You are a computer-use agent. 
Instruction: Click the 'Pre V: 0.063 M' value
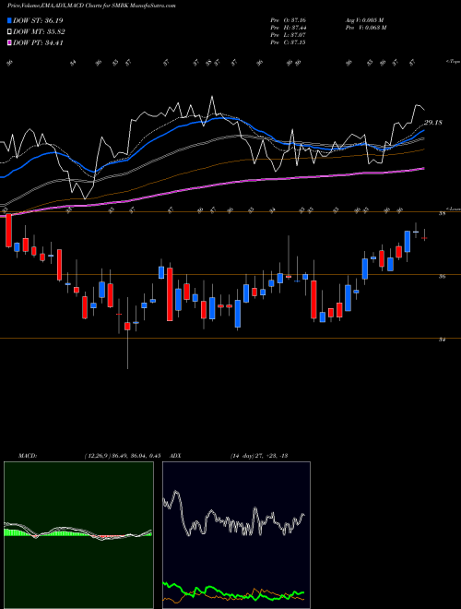pyautogui.click(x=366, y=28)
